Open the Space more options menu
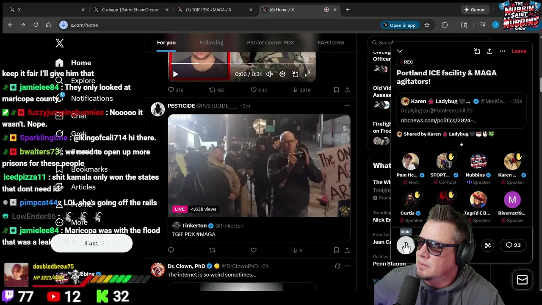Image resolution: width=542 pixels, height=305 pixels. (502, 51)
